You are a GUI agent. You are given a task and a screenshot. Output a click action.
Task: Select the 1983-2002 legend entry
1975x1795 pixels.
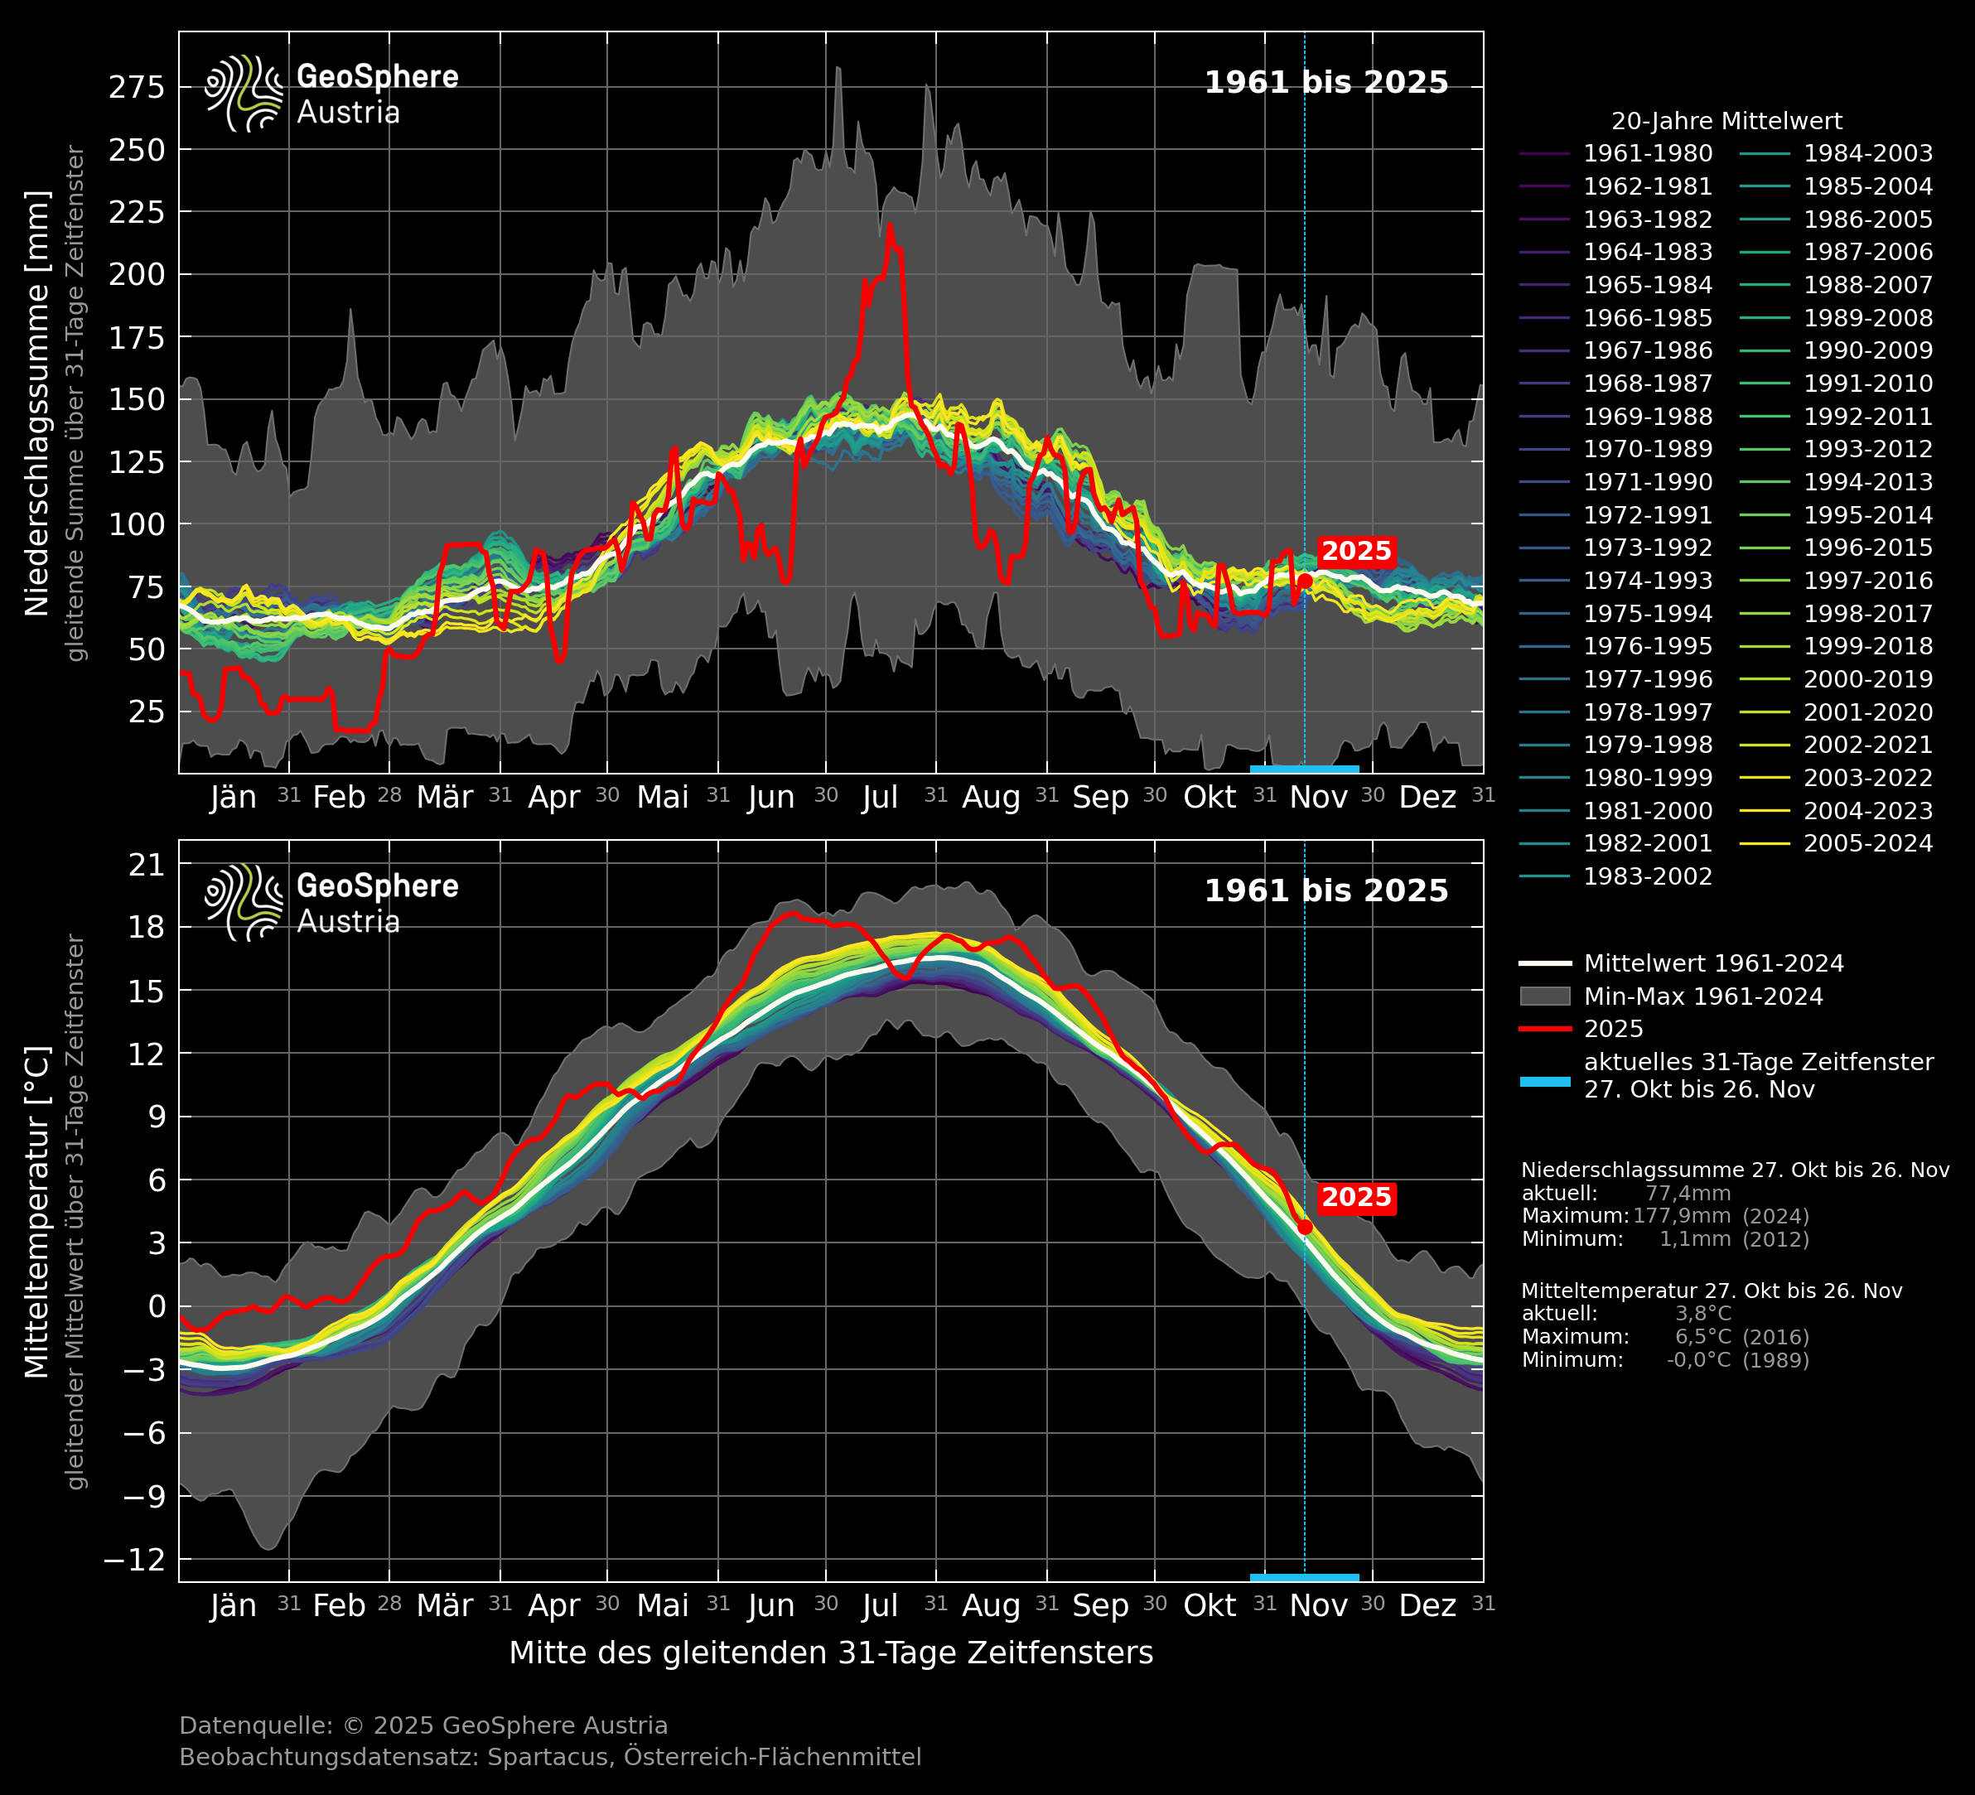coord(1647,877)
